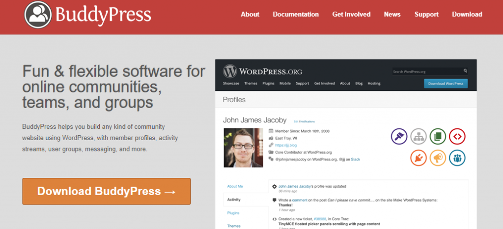This screenshot has height=229, width=503.
Task: Select About in the WordPress.org dark menu
Action: [345, 84]
